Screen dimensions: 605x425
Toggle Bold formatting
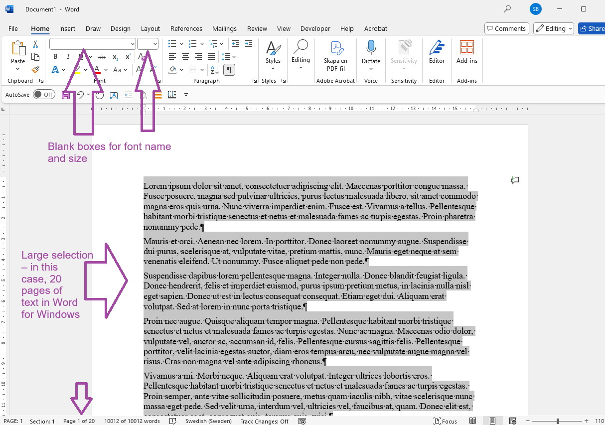[x=55, y=57]
